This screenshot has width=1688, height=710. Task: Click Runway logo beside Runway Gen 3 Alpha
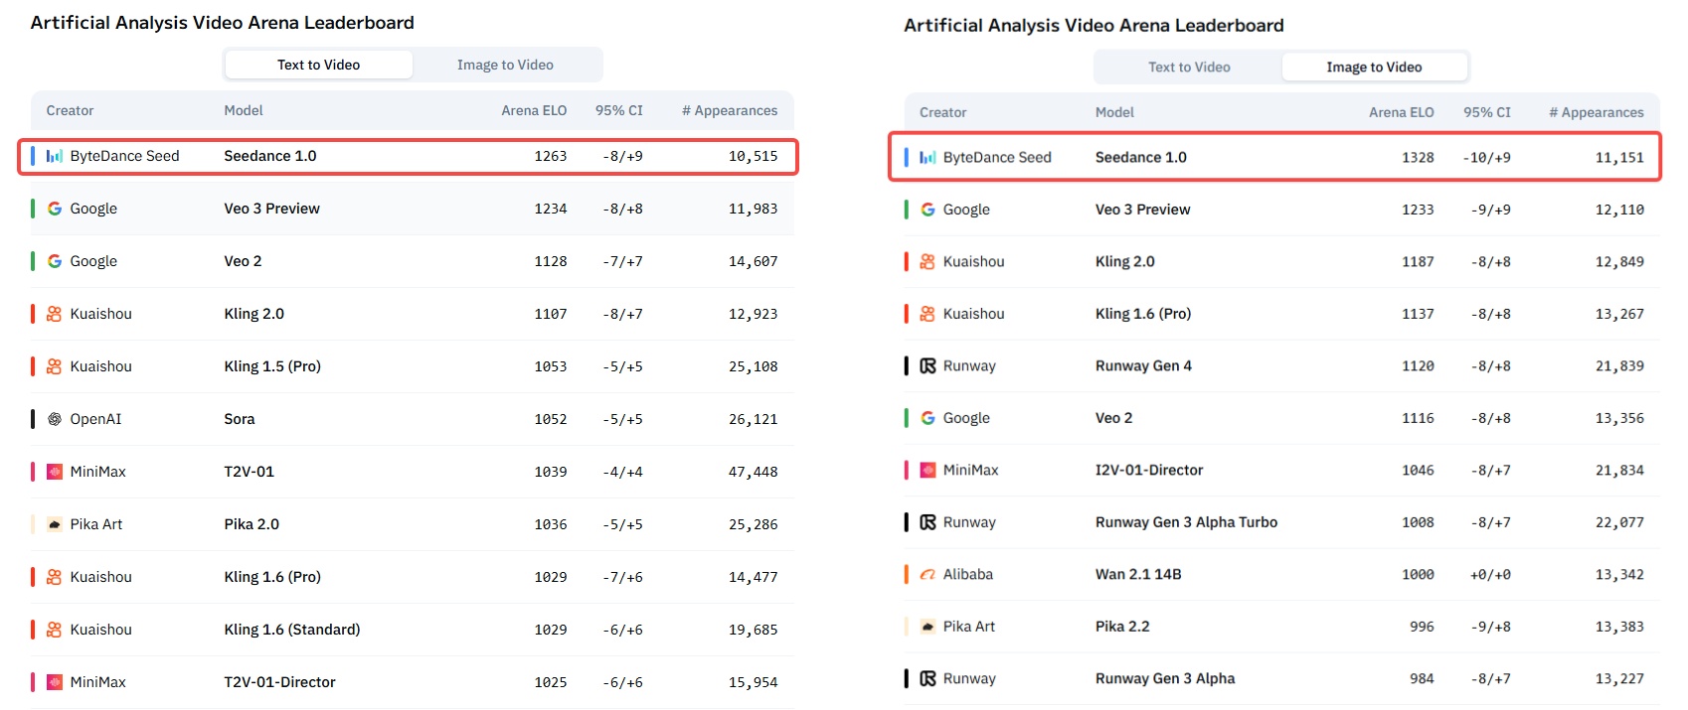928,678
